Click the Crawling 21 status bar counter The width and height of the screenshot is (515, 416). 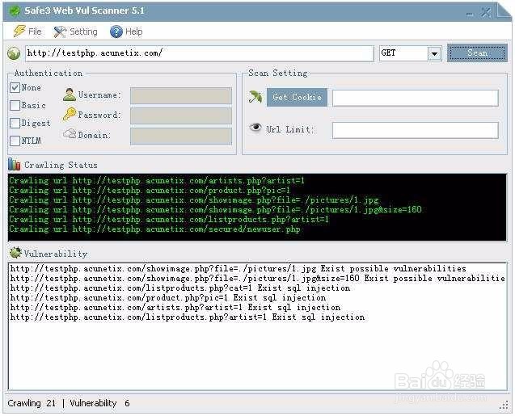(x=32, y=403)
